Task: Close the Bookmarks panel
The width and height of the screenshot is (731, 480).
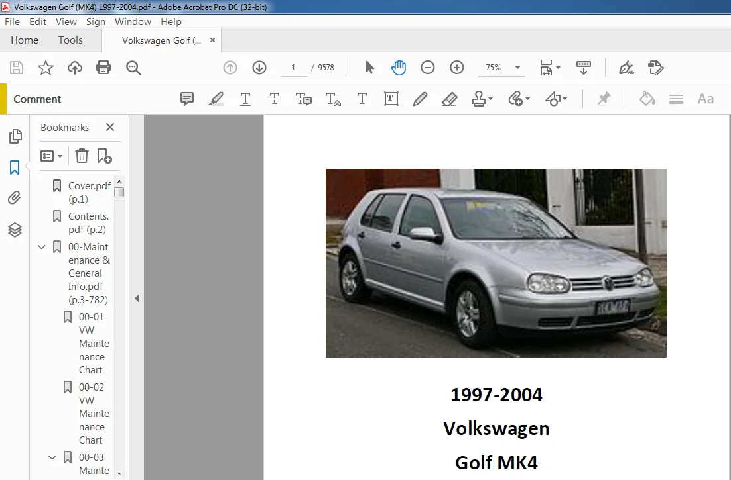Action: 110,127
